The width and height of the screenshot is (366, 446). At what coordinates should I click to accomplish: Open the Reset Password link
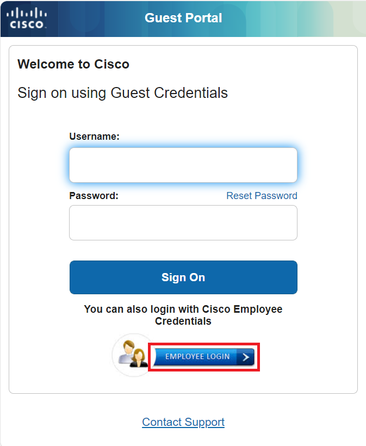pos(262,196)
